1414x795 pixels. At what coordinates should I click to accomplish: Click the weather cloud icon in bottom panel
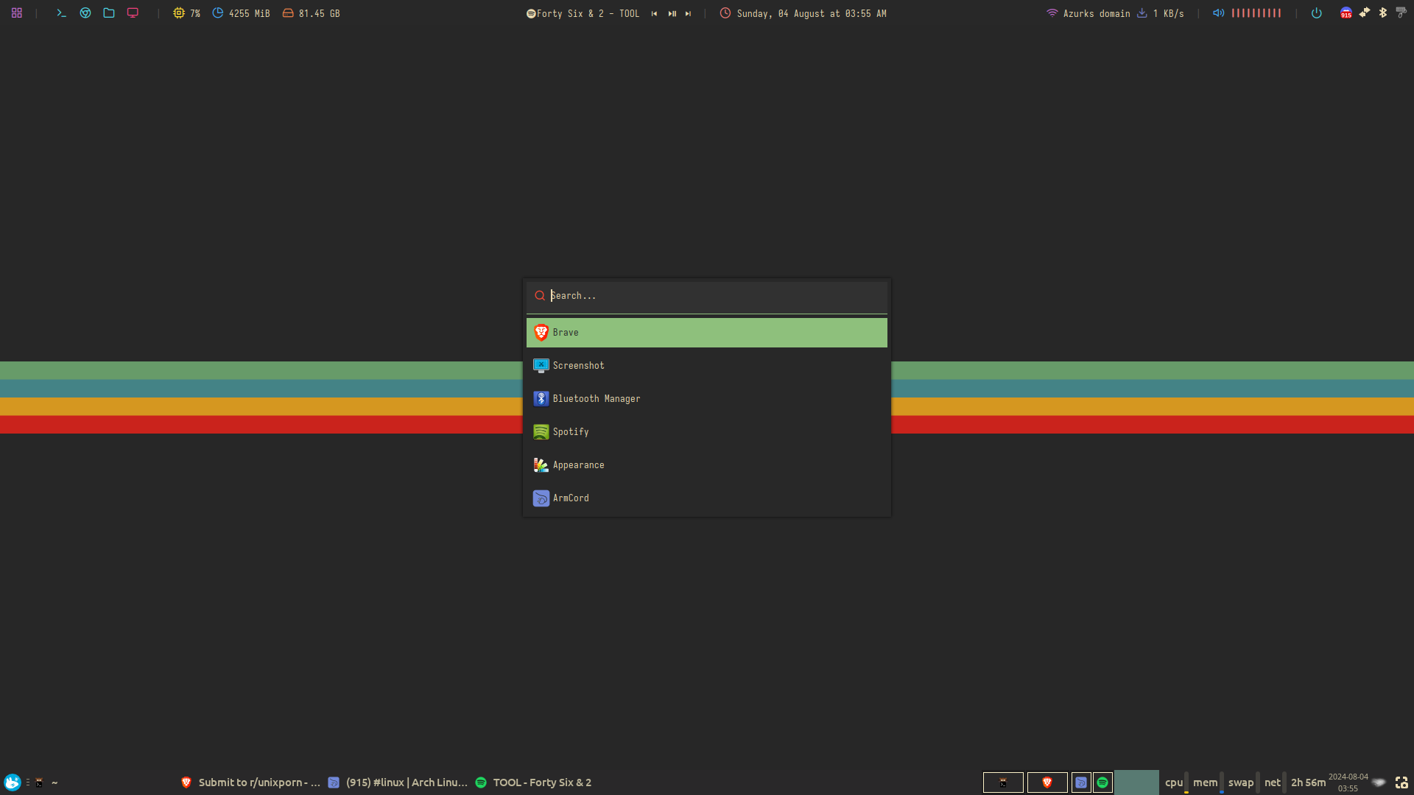point(1379,782)
